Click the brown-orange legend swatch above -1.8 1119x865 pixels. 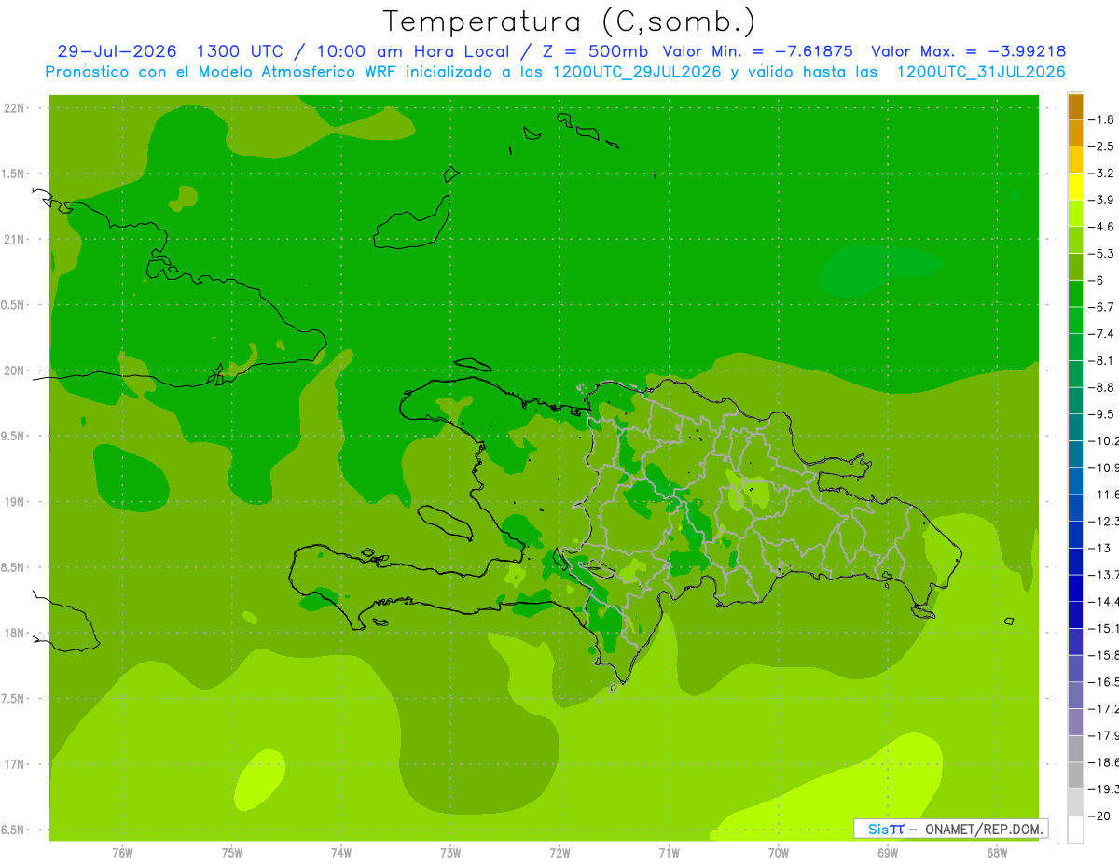1075,107
